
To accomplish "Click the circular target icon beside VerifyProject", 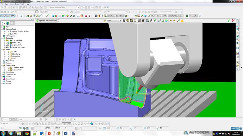I will (x=21, y=16).
